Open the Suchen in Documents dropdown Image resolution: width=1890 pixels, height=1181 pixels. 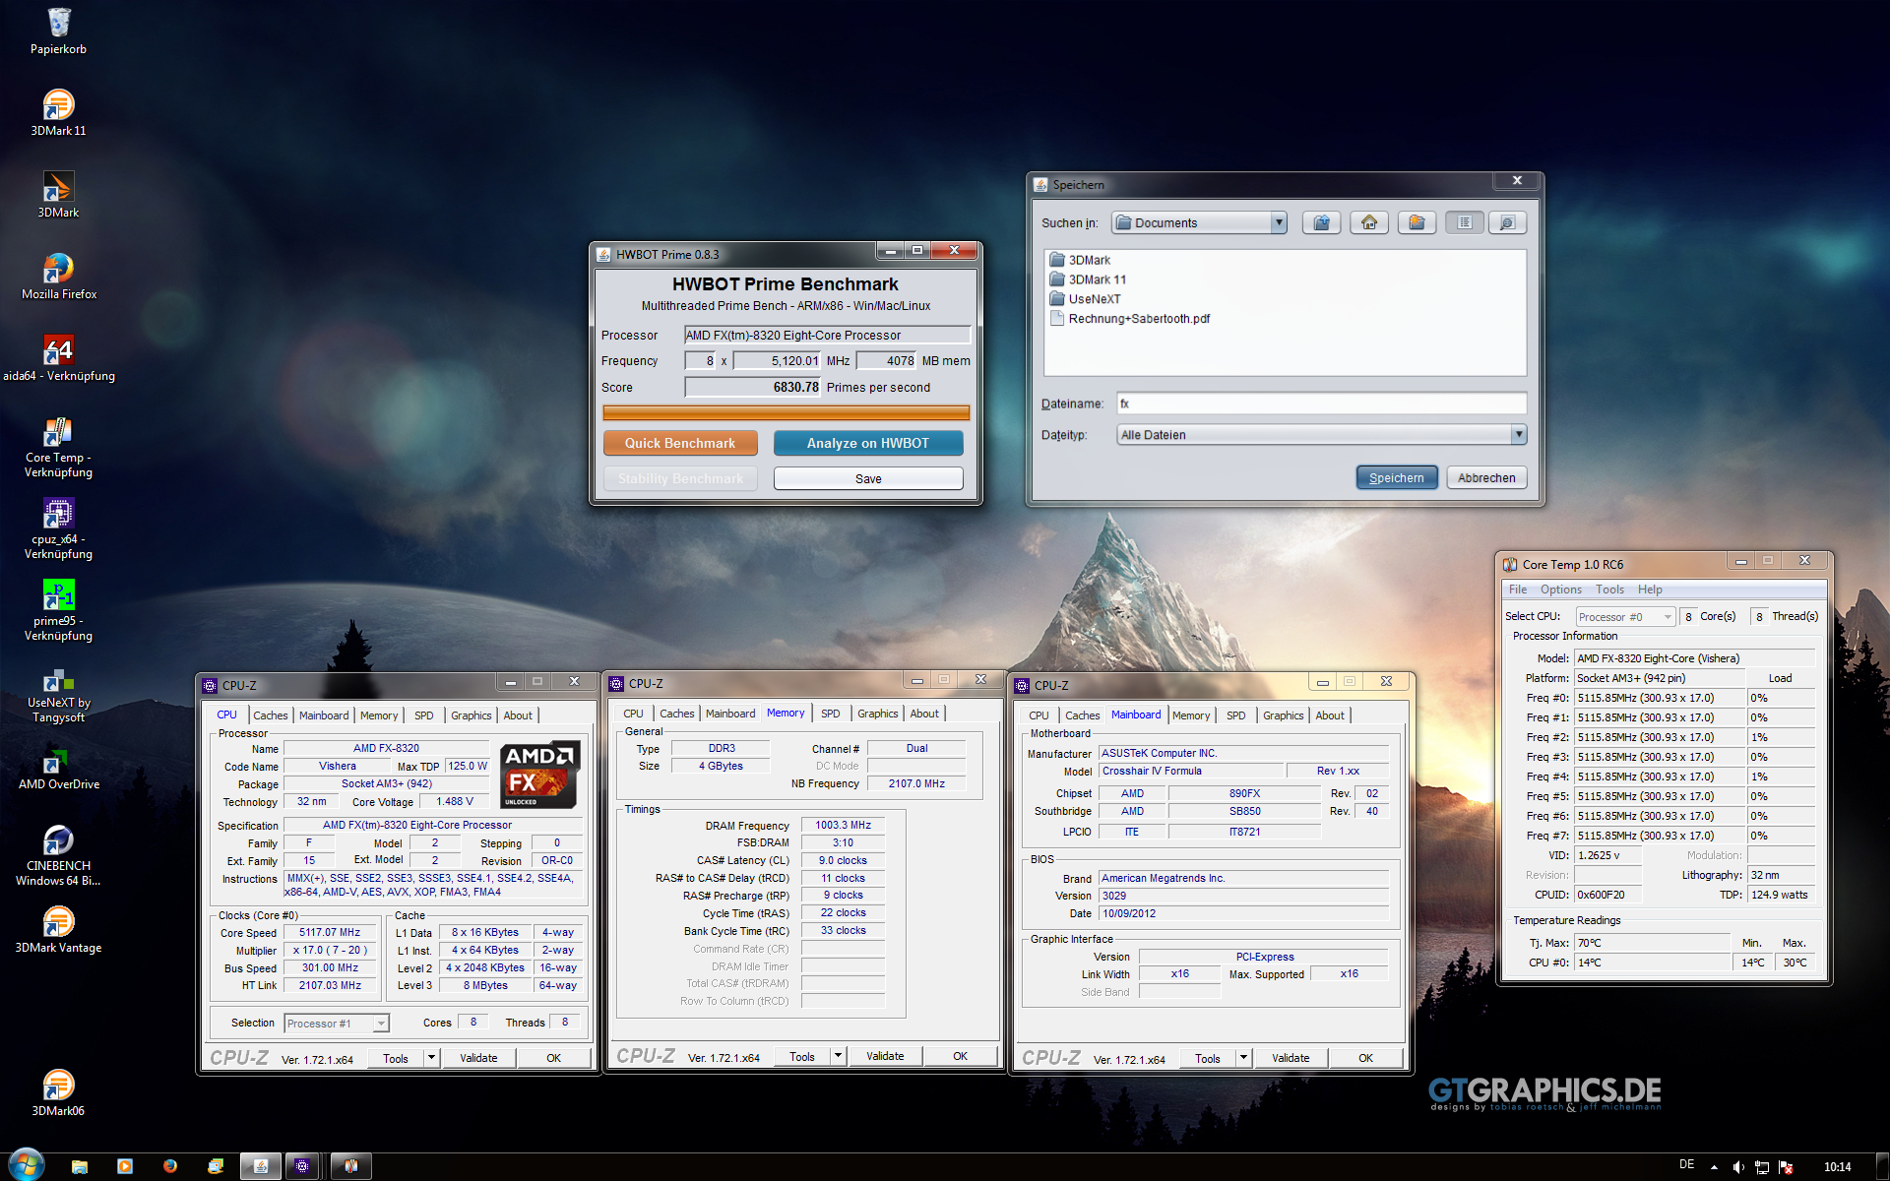click(x=1200, y=223)
